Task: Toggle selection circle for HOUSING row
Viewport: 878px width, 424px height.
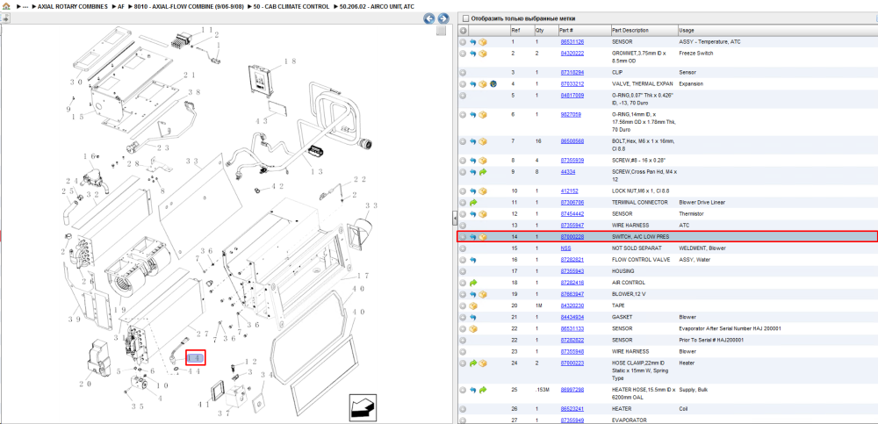Action: 463,271
